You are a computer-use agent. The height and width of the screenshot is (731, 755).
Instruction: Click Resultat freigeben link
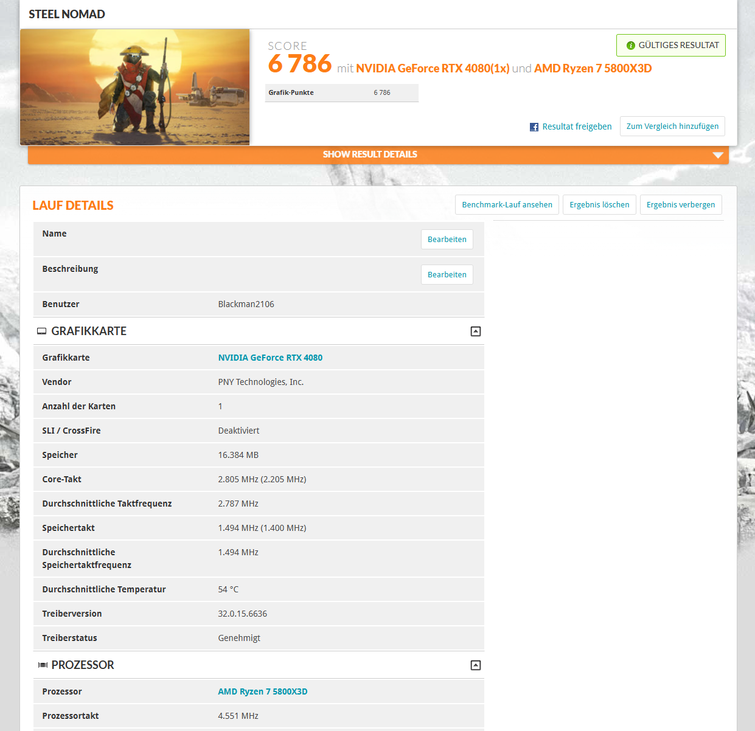(577, 126)
